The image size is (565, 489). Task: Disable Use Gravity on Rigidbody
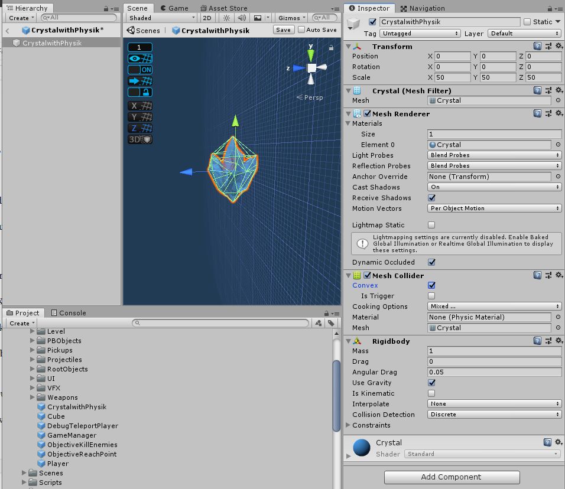(431, 383)
